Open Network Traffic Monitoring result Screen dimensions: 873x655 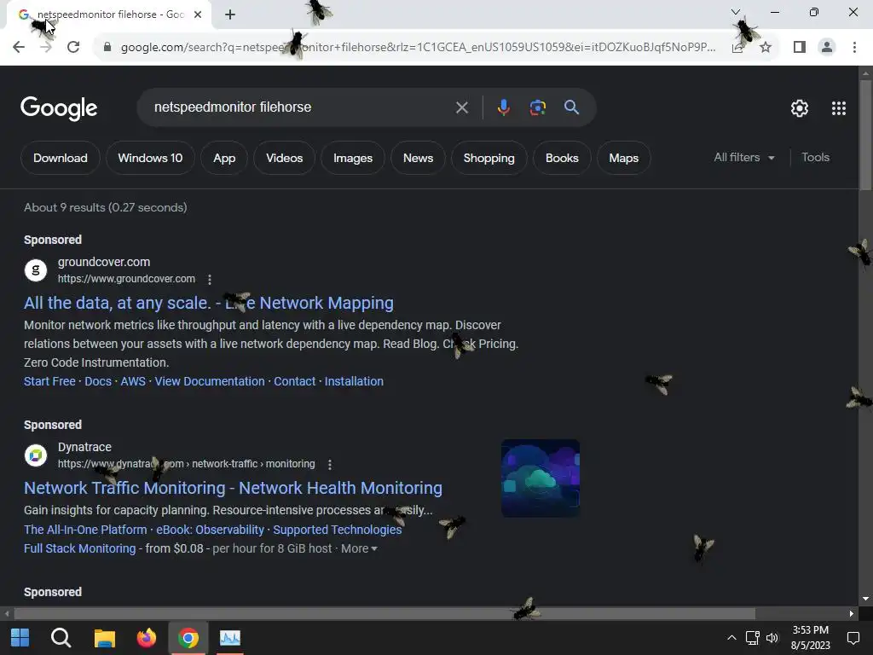click(x=234, y=488)
